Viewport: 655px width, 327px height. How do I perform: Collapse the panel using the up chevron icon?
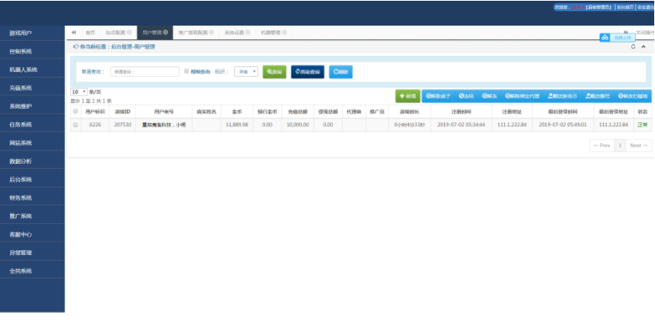643,46
